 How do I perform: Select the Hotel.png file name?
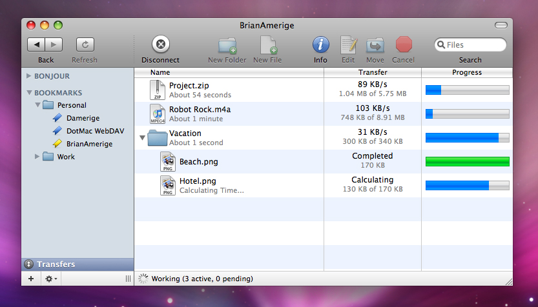tap(198, 181)
